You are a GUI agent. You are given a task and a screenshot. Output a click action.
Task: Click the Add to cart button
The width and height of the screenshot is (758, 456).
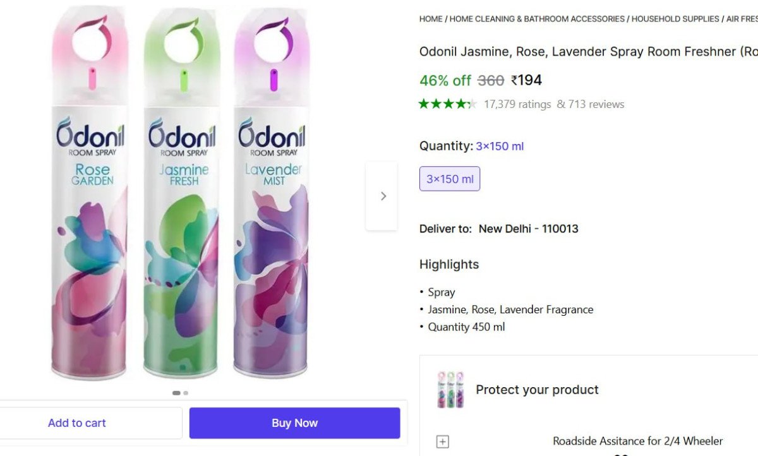pyautogui.click(x=77, y=423)
